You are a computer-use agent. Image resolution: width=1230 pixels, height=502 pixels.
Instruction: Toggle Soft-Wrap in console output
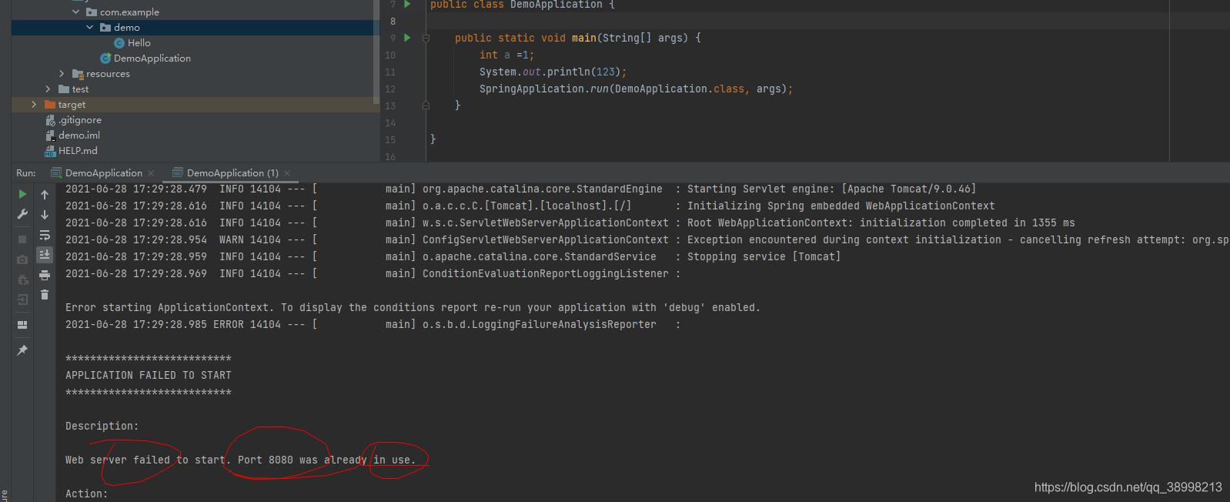point(45,235)
